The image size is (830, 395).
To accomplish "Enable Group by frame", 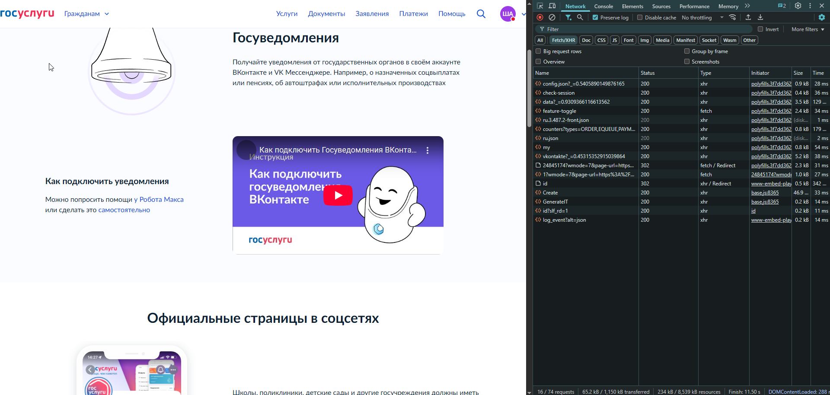I will click(687, 51).
